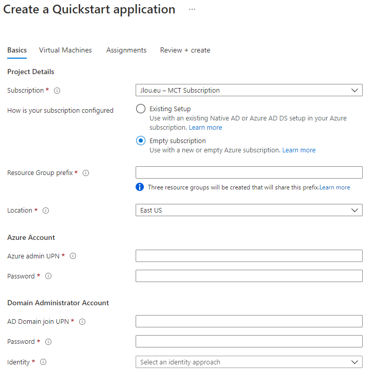Click the info icon beside Subscription label

(x=57, y=91)
